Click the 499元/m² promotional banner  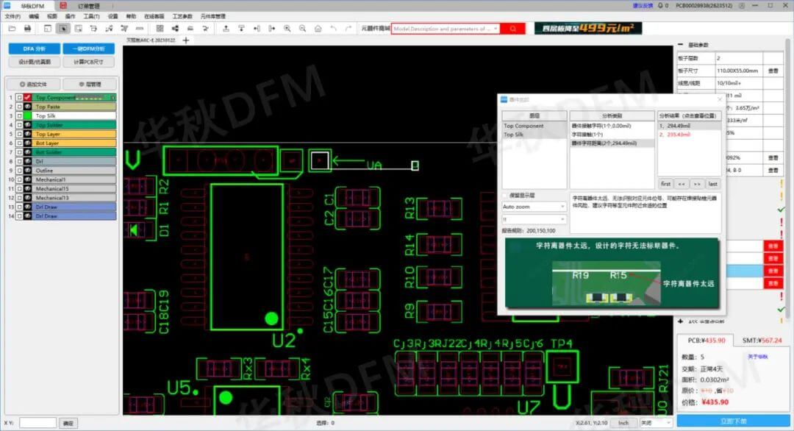pos(588,29)
